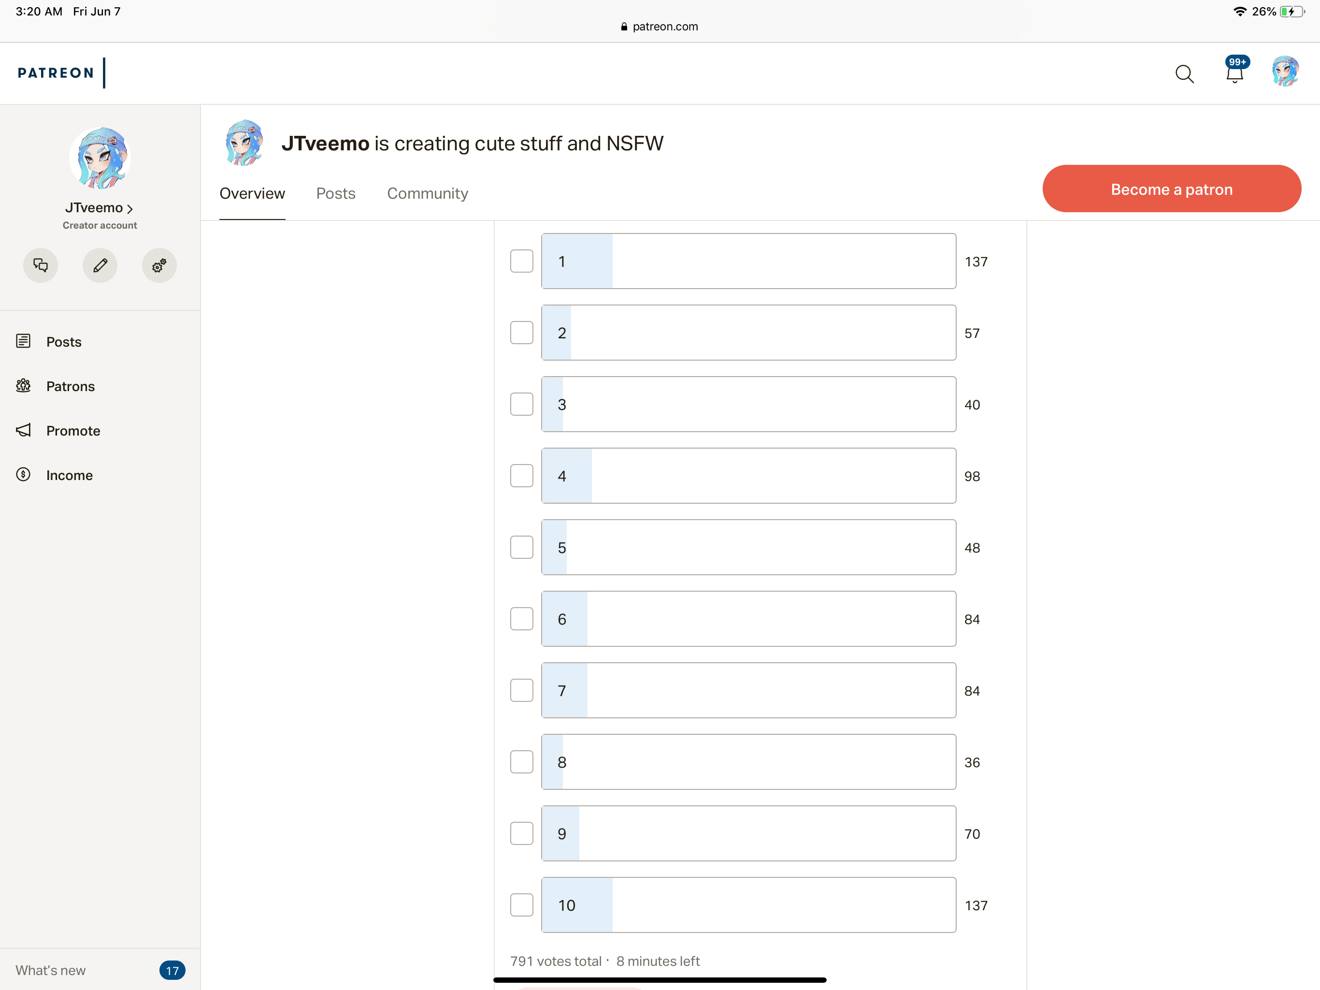1320x990 pixels.
Task: Click the pencil edit page icon
Action: point(100,265)
